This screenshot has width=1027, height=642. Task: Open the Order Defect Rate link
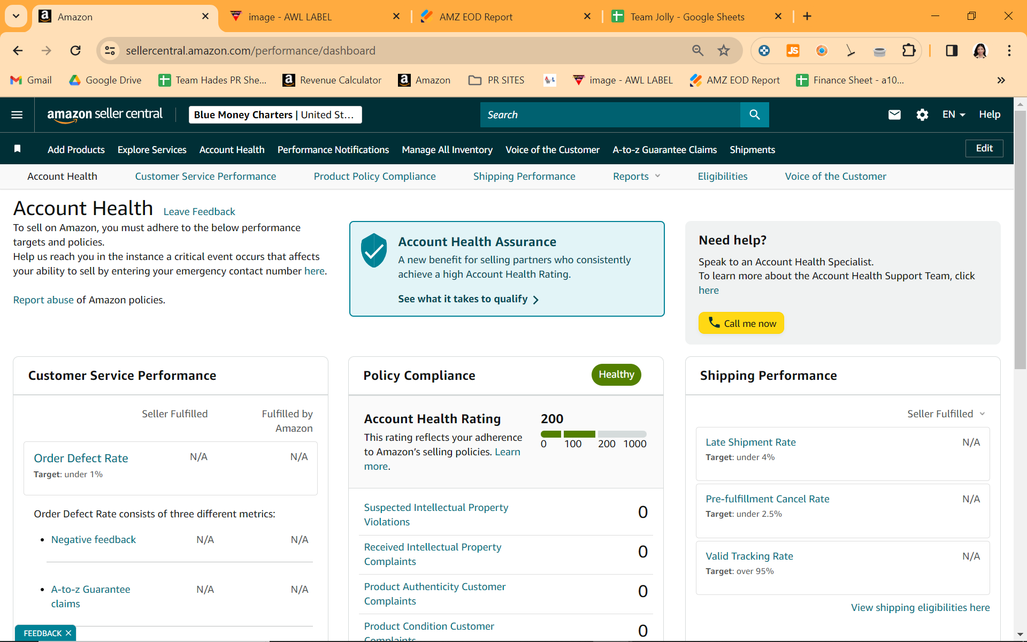(x=81, y=458)
